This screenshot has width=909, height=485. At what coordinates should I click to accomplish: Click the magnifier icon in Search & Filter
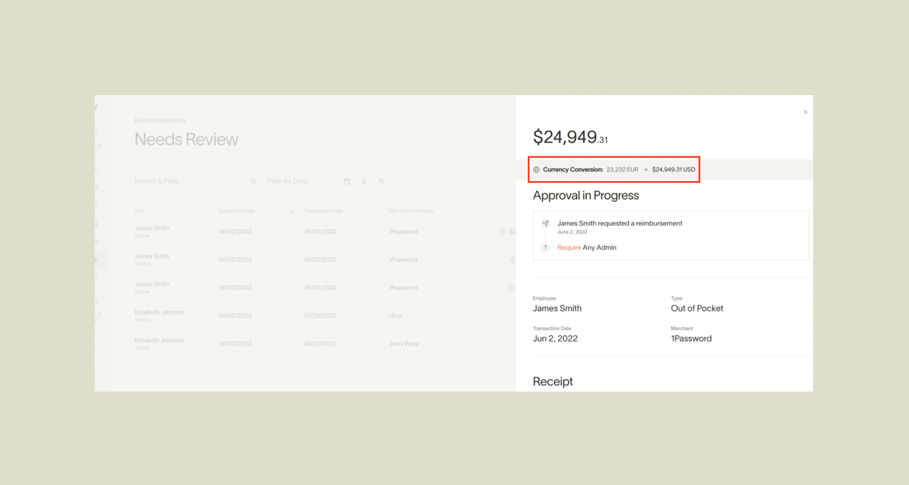pos(253,181)
